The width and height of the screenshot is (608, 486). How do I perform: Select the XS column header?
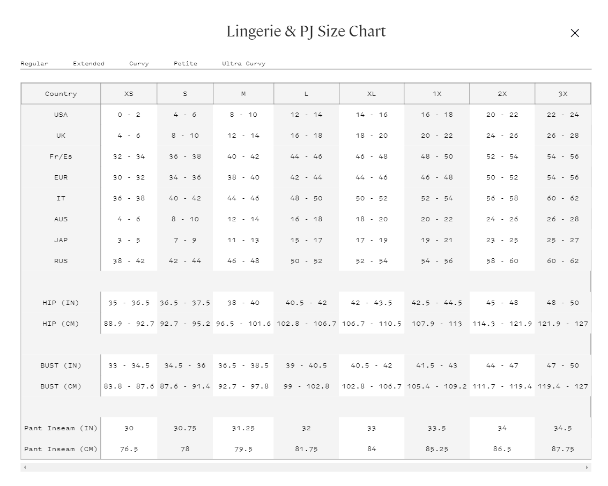[129, 94]
